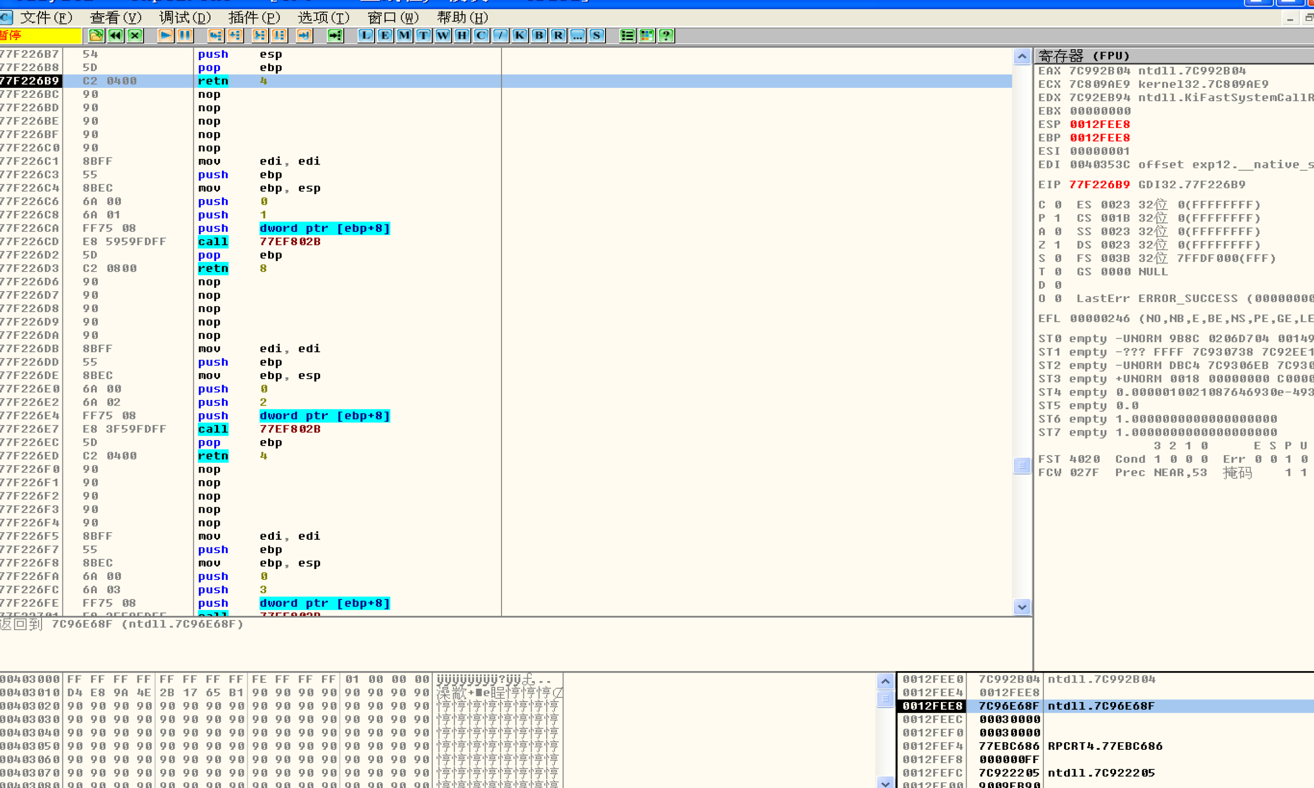Viewport: 1314px width, 788px height.
Task: Open the 选项(T) menu
Action: point(323,18)
